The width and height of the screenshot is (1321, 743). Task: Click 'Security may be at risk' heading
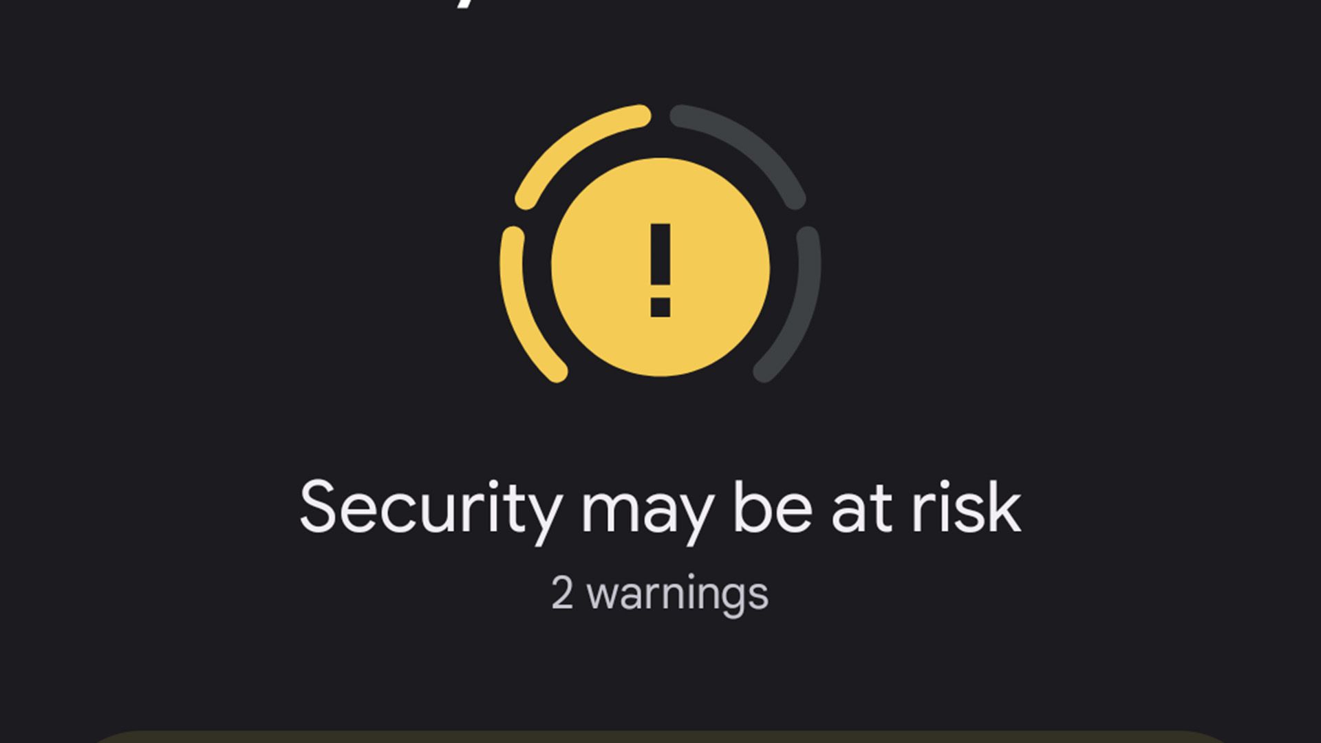660,507
